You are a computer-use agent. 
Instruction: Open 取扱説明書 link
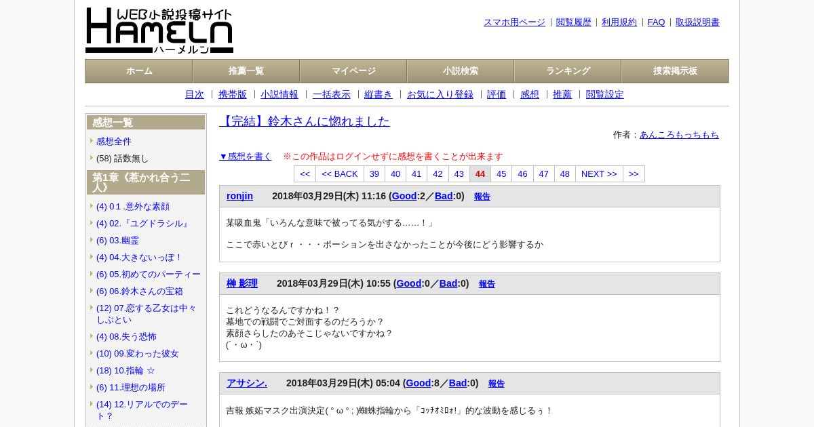[697, 22]
